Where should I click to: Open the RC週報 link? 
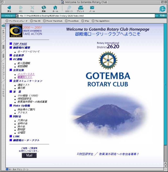[18, 59]
